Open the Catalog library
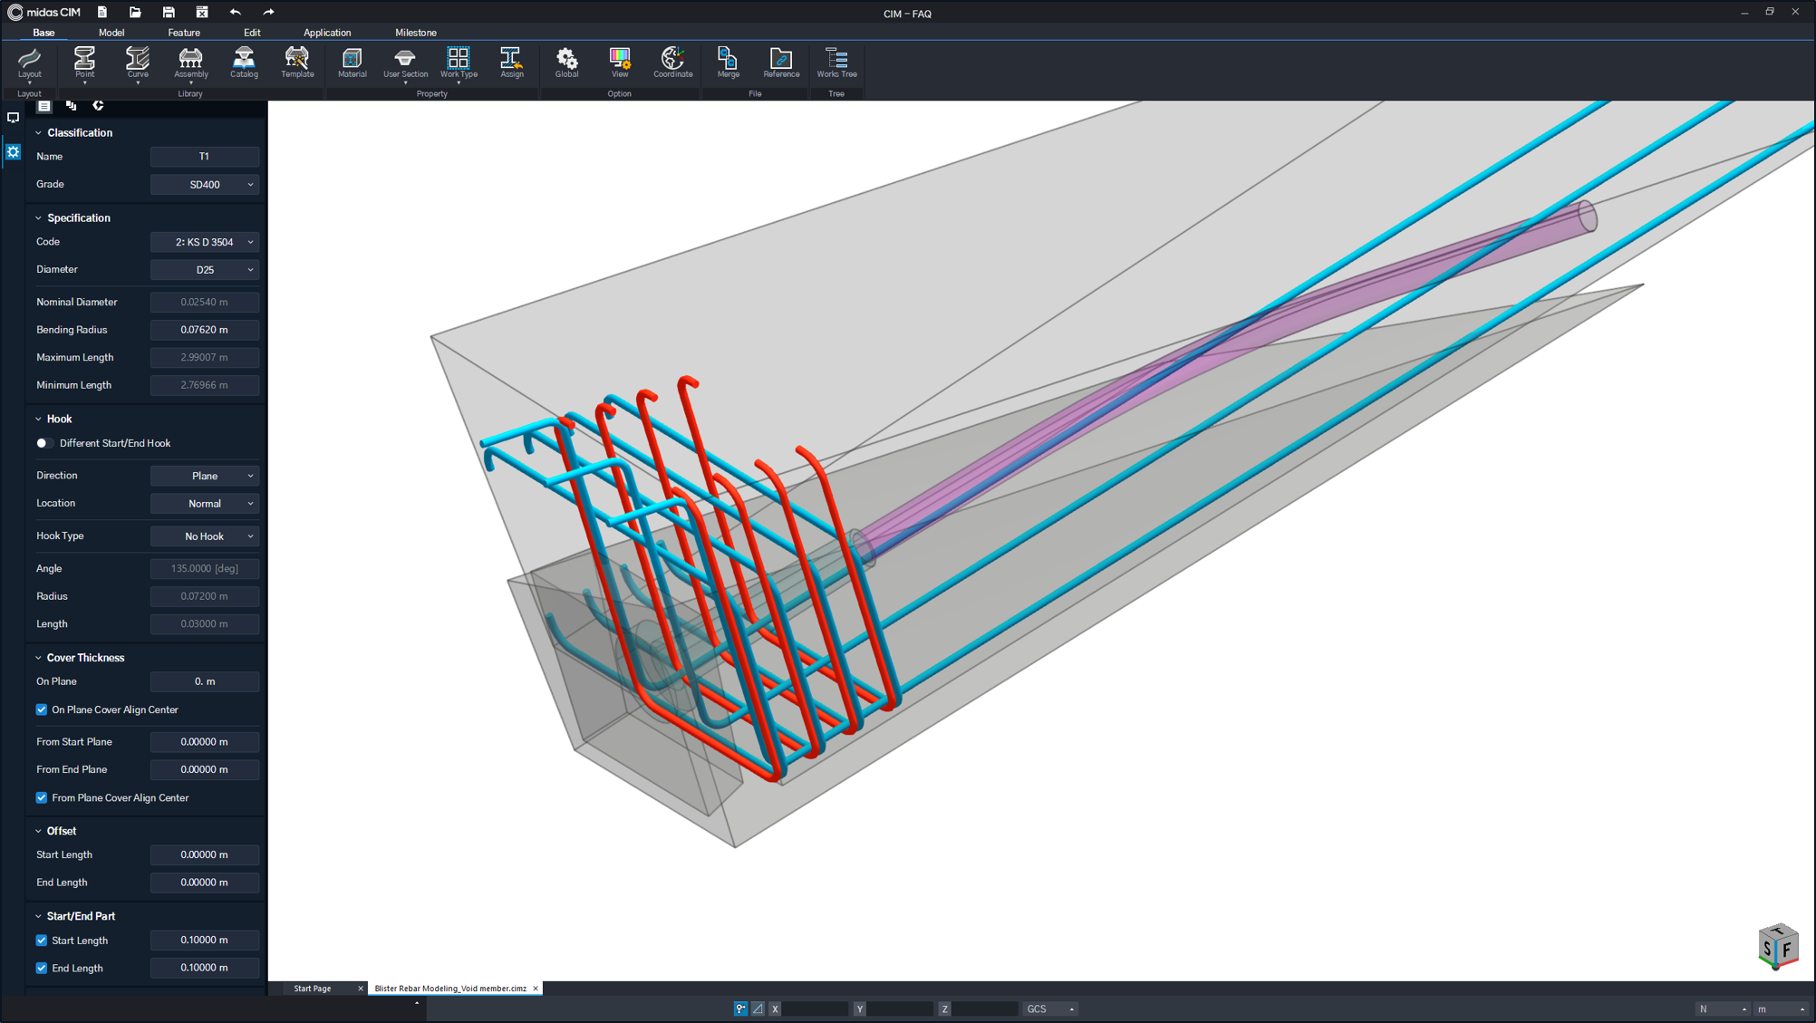The width and height of the screenshot is (1816, 1023). click(x=244, y=63)
